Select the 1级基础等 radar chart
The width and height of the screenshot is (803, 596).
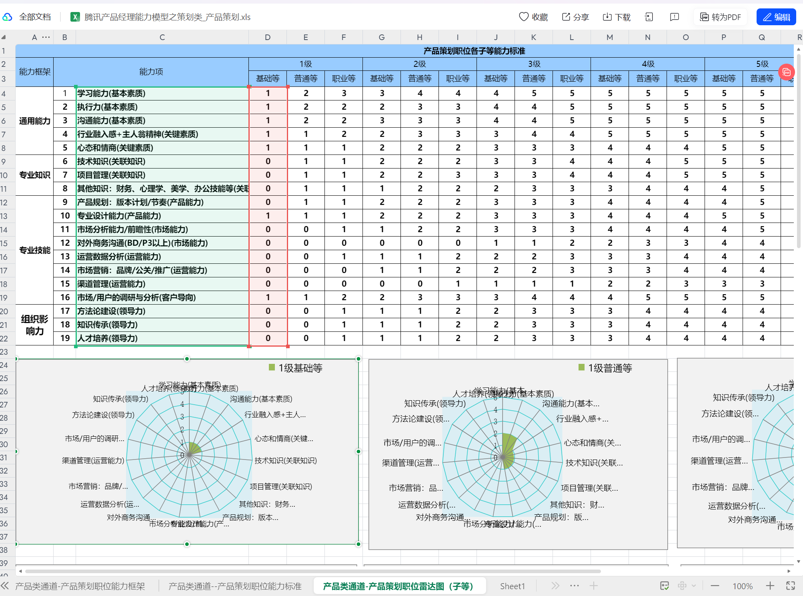[x=187, y=452]
